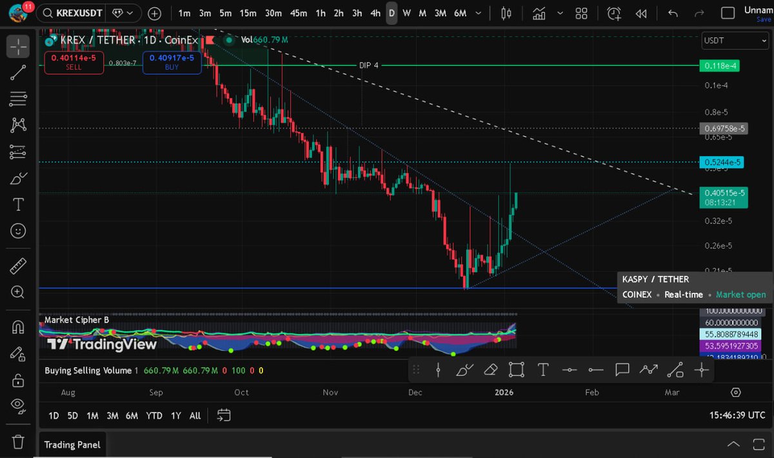Open the emoji icons tool
Screen dimensions: 774x458
coord(18,231)
